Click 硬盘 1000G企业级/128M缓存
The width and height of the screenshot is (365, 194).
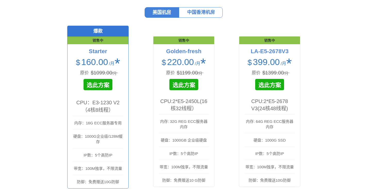pyautogui.click(x=98, y=139)
